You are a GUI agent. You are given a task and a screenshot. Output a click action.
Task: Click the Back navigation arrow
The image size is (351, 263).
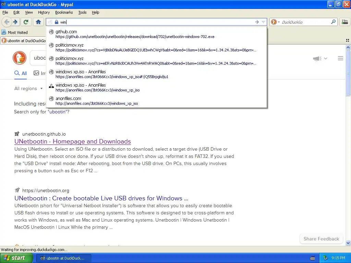pos(7,22)
